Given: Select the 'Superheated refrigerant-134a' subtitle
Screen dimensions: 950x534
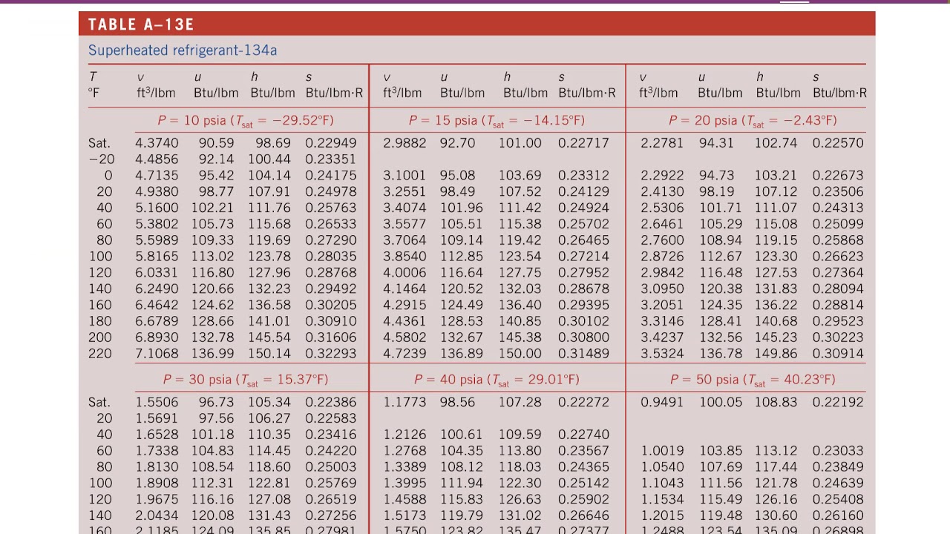Looking at the screenshot, I should 183,50.
